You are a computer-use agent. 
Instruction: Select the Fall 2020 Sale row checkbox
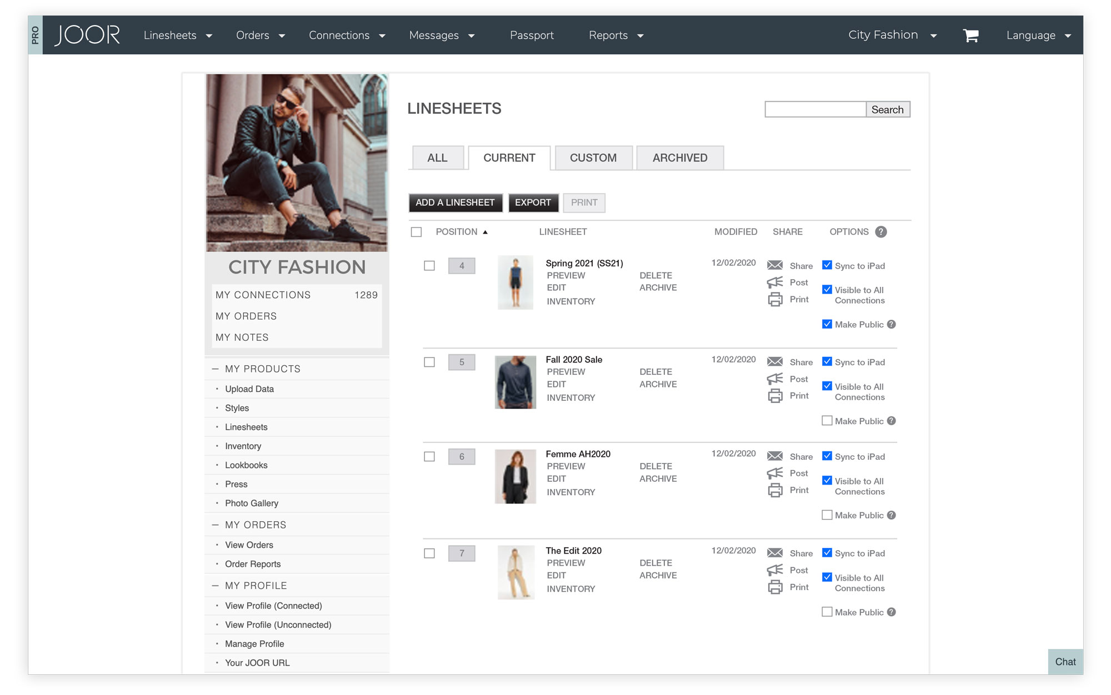429,362
